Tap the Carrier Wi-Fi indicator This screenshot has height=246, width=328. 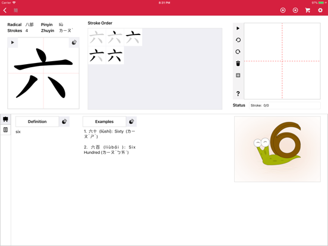(x=8, y=3)
